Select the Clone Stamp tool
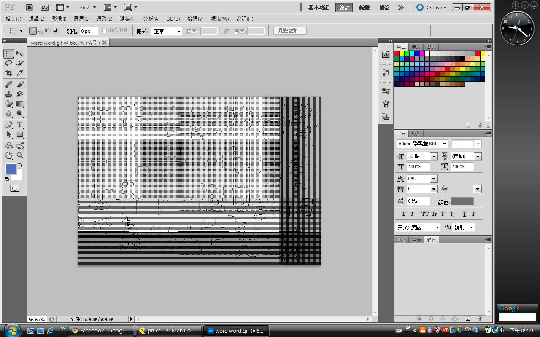The width and height of the screenshot is (540, 337). click(x=9, y=94)
